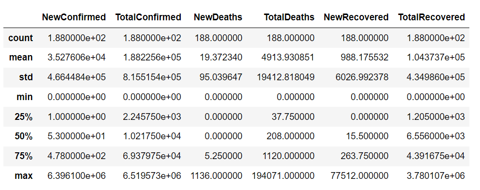480x190 pixels.
Task: Click the max TotalDeaths value 194071.000000
Action: point(283,175)
